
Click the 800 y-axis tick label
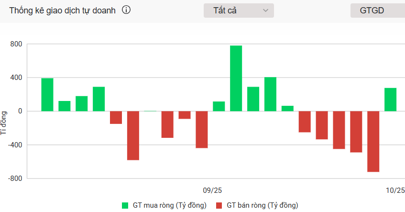tap(15, 44)
